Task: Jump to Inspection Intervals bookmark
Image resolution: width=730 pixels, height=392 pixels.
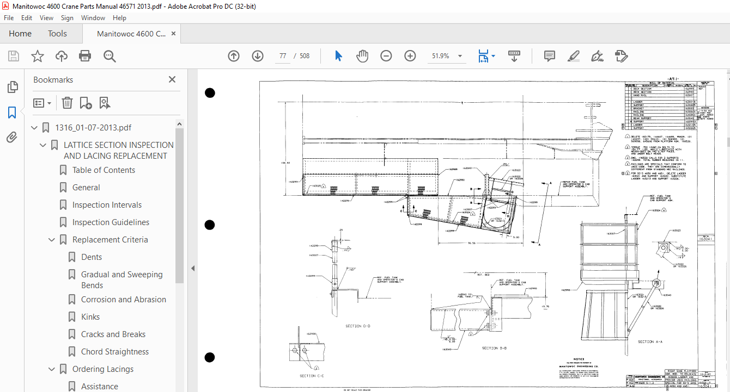Action: [107, 205]
